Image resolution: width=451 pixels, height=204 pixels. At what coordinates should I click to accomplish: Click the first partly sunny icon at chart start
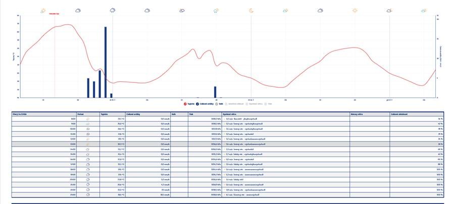43,11
